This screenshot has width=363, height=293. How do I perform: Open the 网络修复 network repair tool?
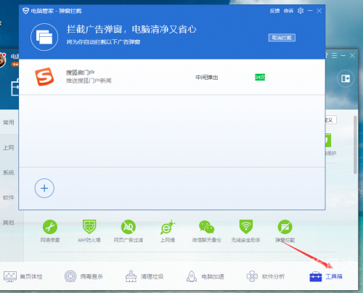pyautogui.click(x=50, y=227)
